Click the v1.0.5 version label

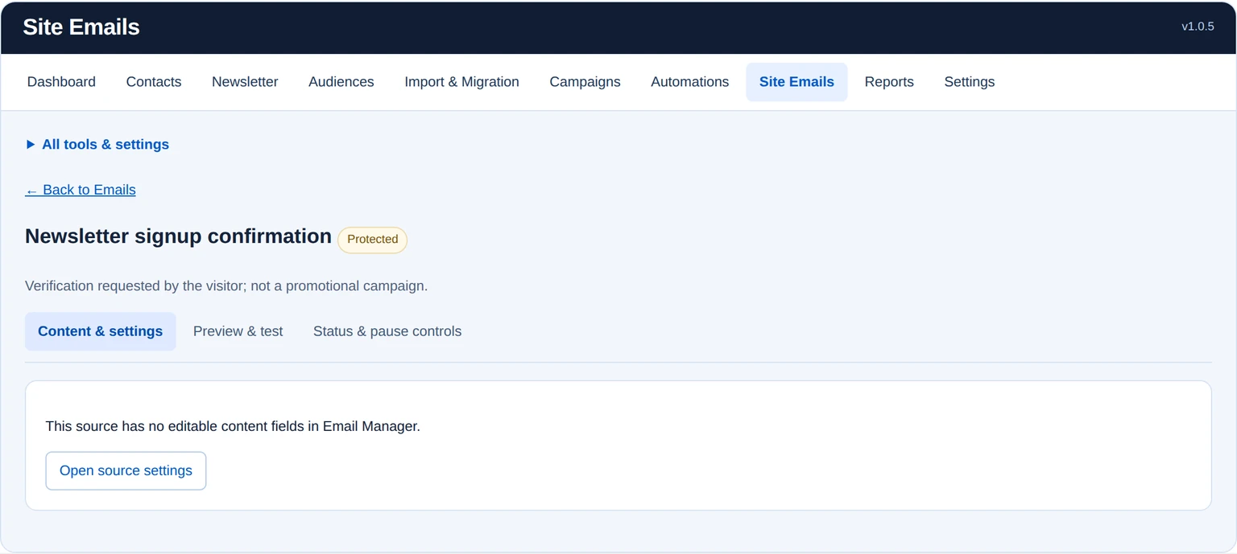click(x=1198, y=27)
